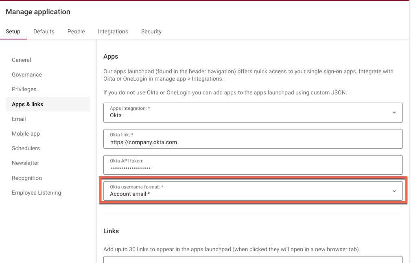Switch to the Defaults tab
The height and width of the screenshot is (263, 411).
[x=44, y=31]
